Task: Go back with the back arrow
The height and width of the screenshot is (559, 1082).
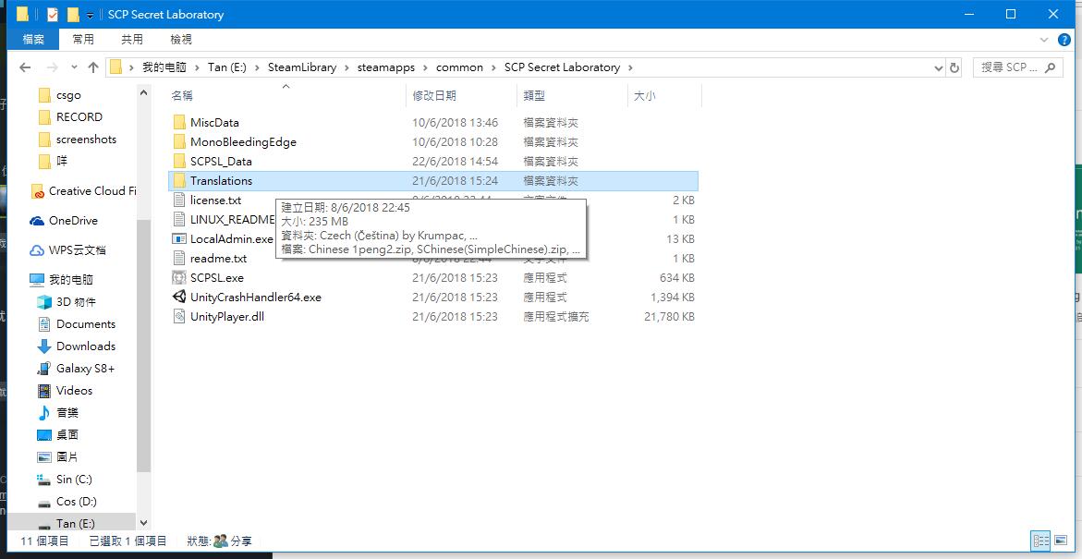Action: (26, 67)
